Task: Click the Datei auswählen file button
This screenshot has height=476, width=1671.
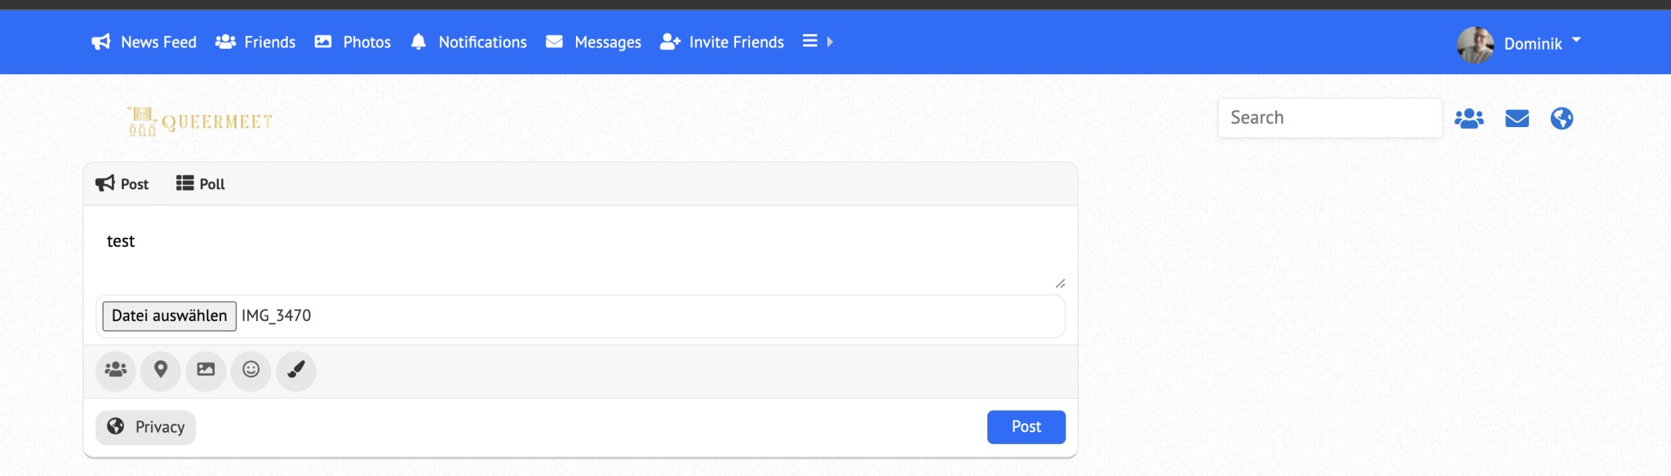Action: (169, 316)
